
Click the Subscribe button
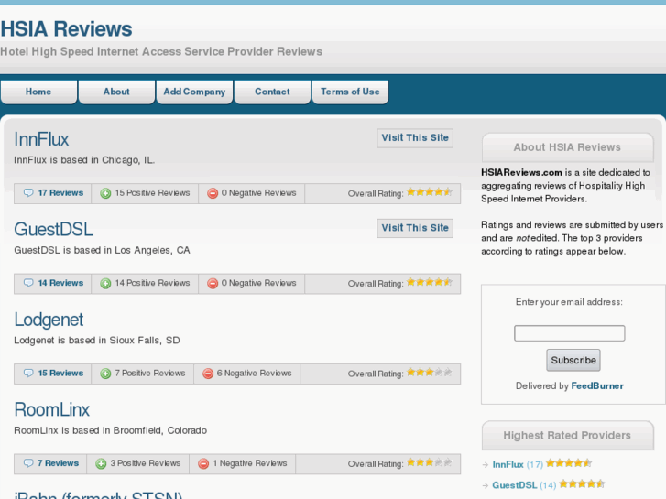pyautogui.click(x=573, y=360)
